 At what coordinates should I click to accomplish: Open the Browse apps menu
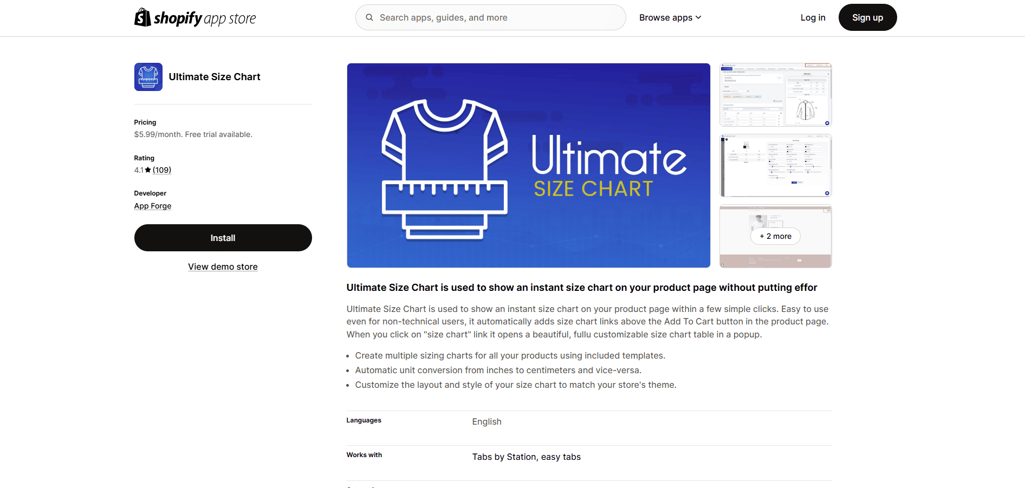(x=670, y=17)
